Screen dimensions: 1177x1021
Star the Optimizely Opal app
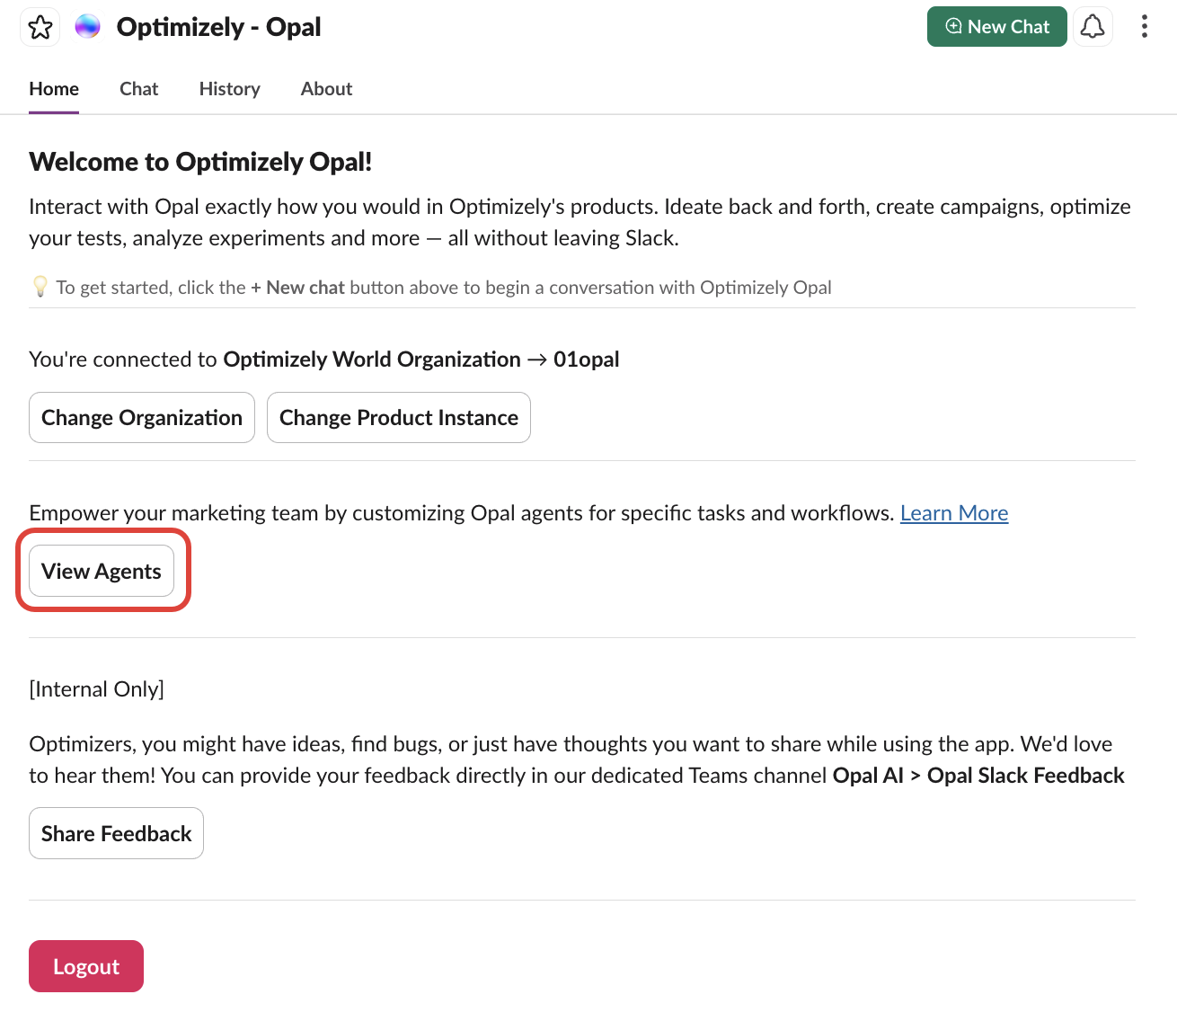tap(40, 27)
